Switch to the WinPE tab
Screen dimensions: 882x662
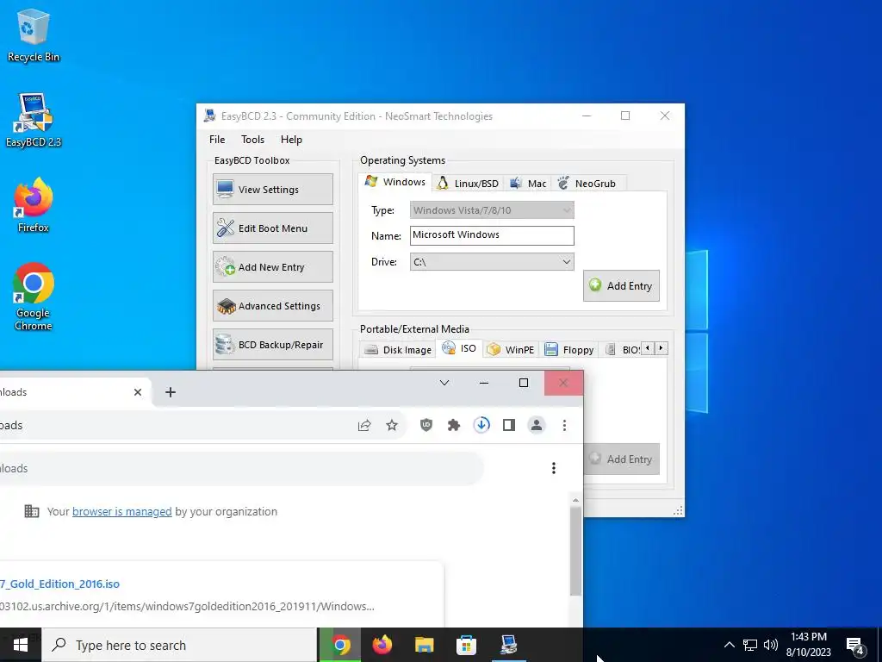[x=511, y=350]
